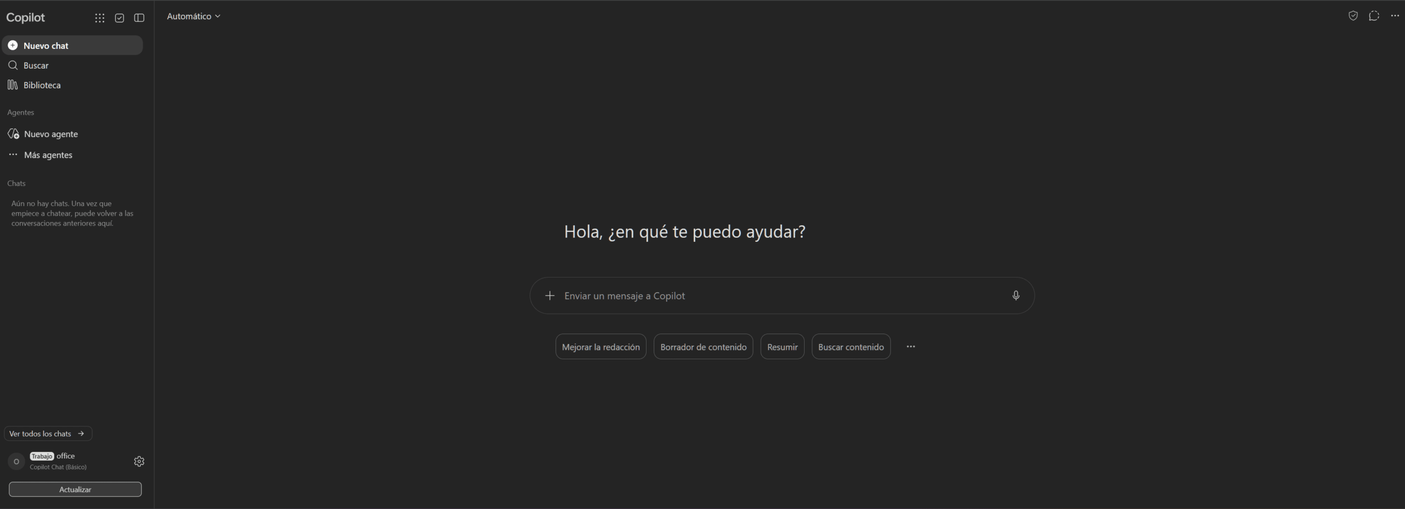
Task: Open the top-right more options ellipsis
Action: [1395, 16]
